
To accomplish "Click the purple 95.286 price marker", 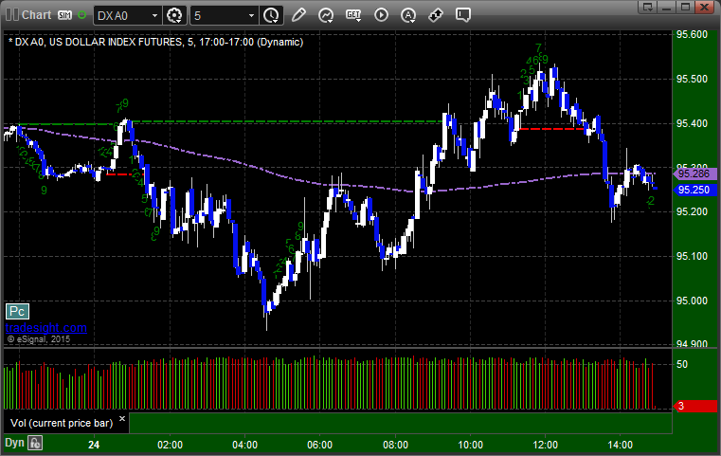I will click(x=694, y=173).
